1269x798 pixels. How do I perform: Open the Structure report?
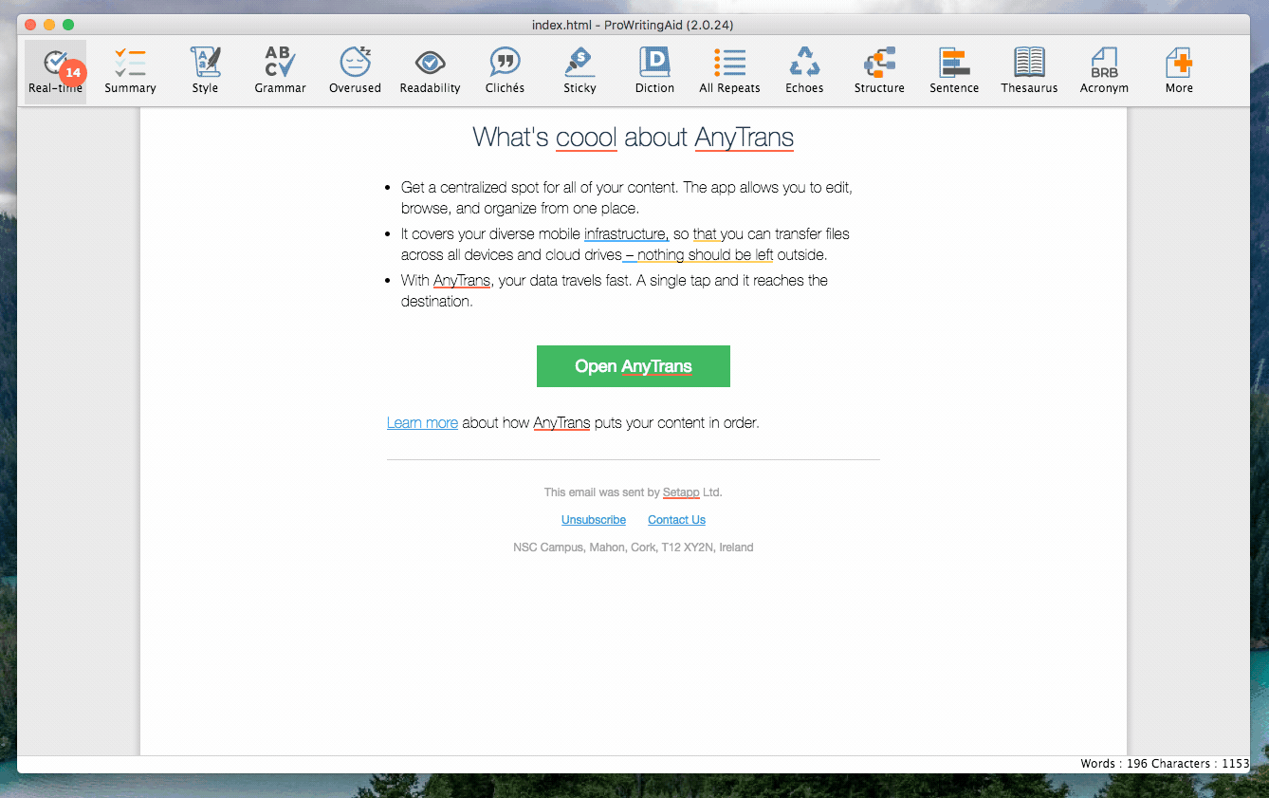pos(879,72)
